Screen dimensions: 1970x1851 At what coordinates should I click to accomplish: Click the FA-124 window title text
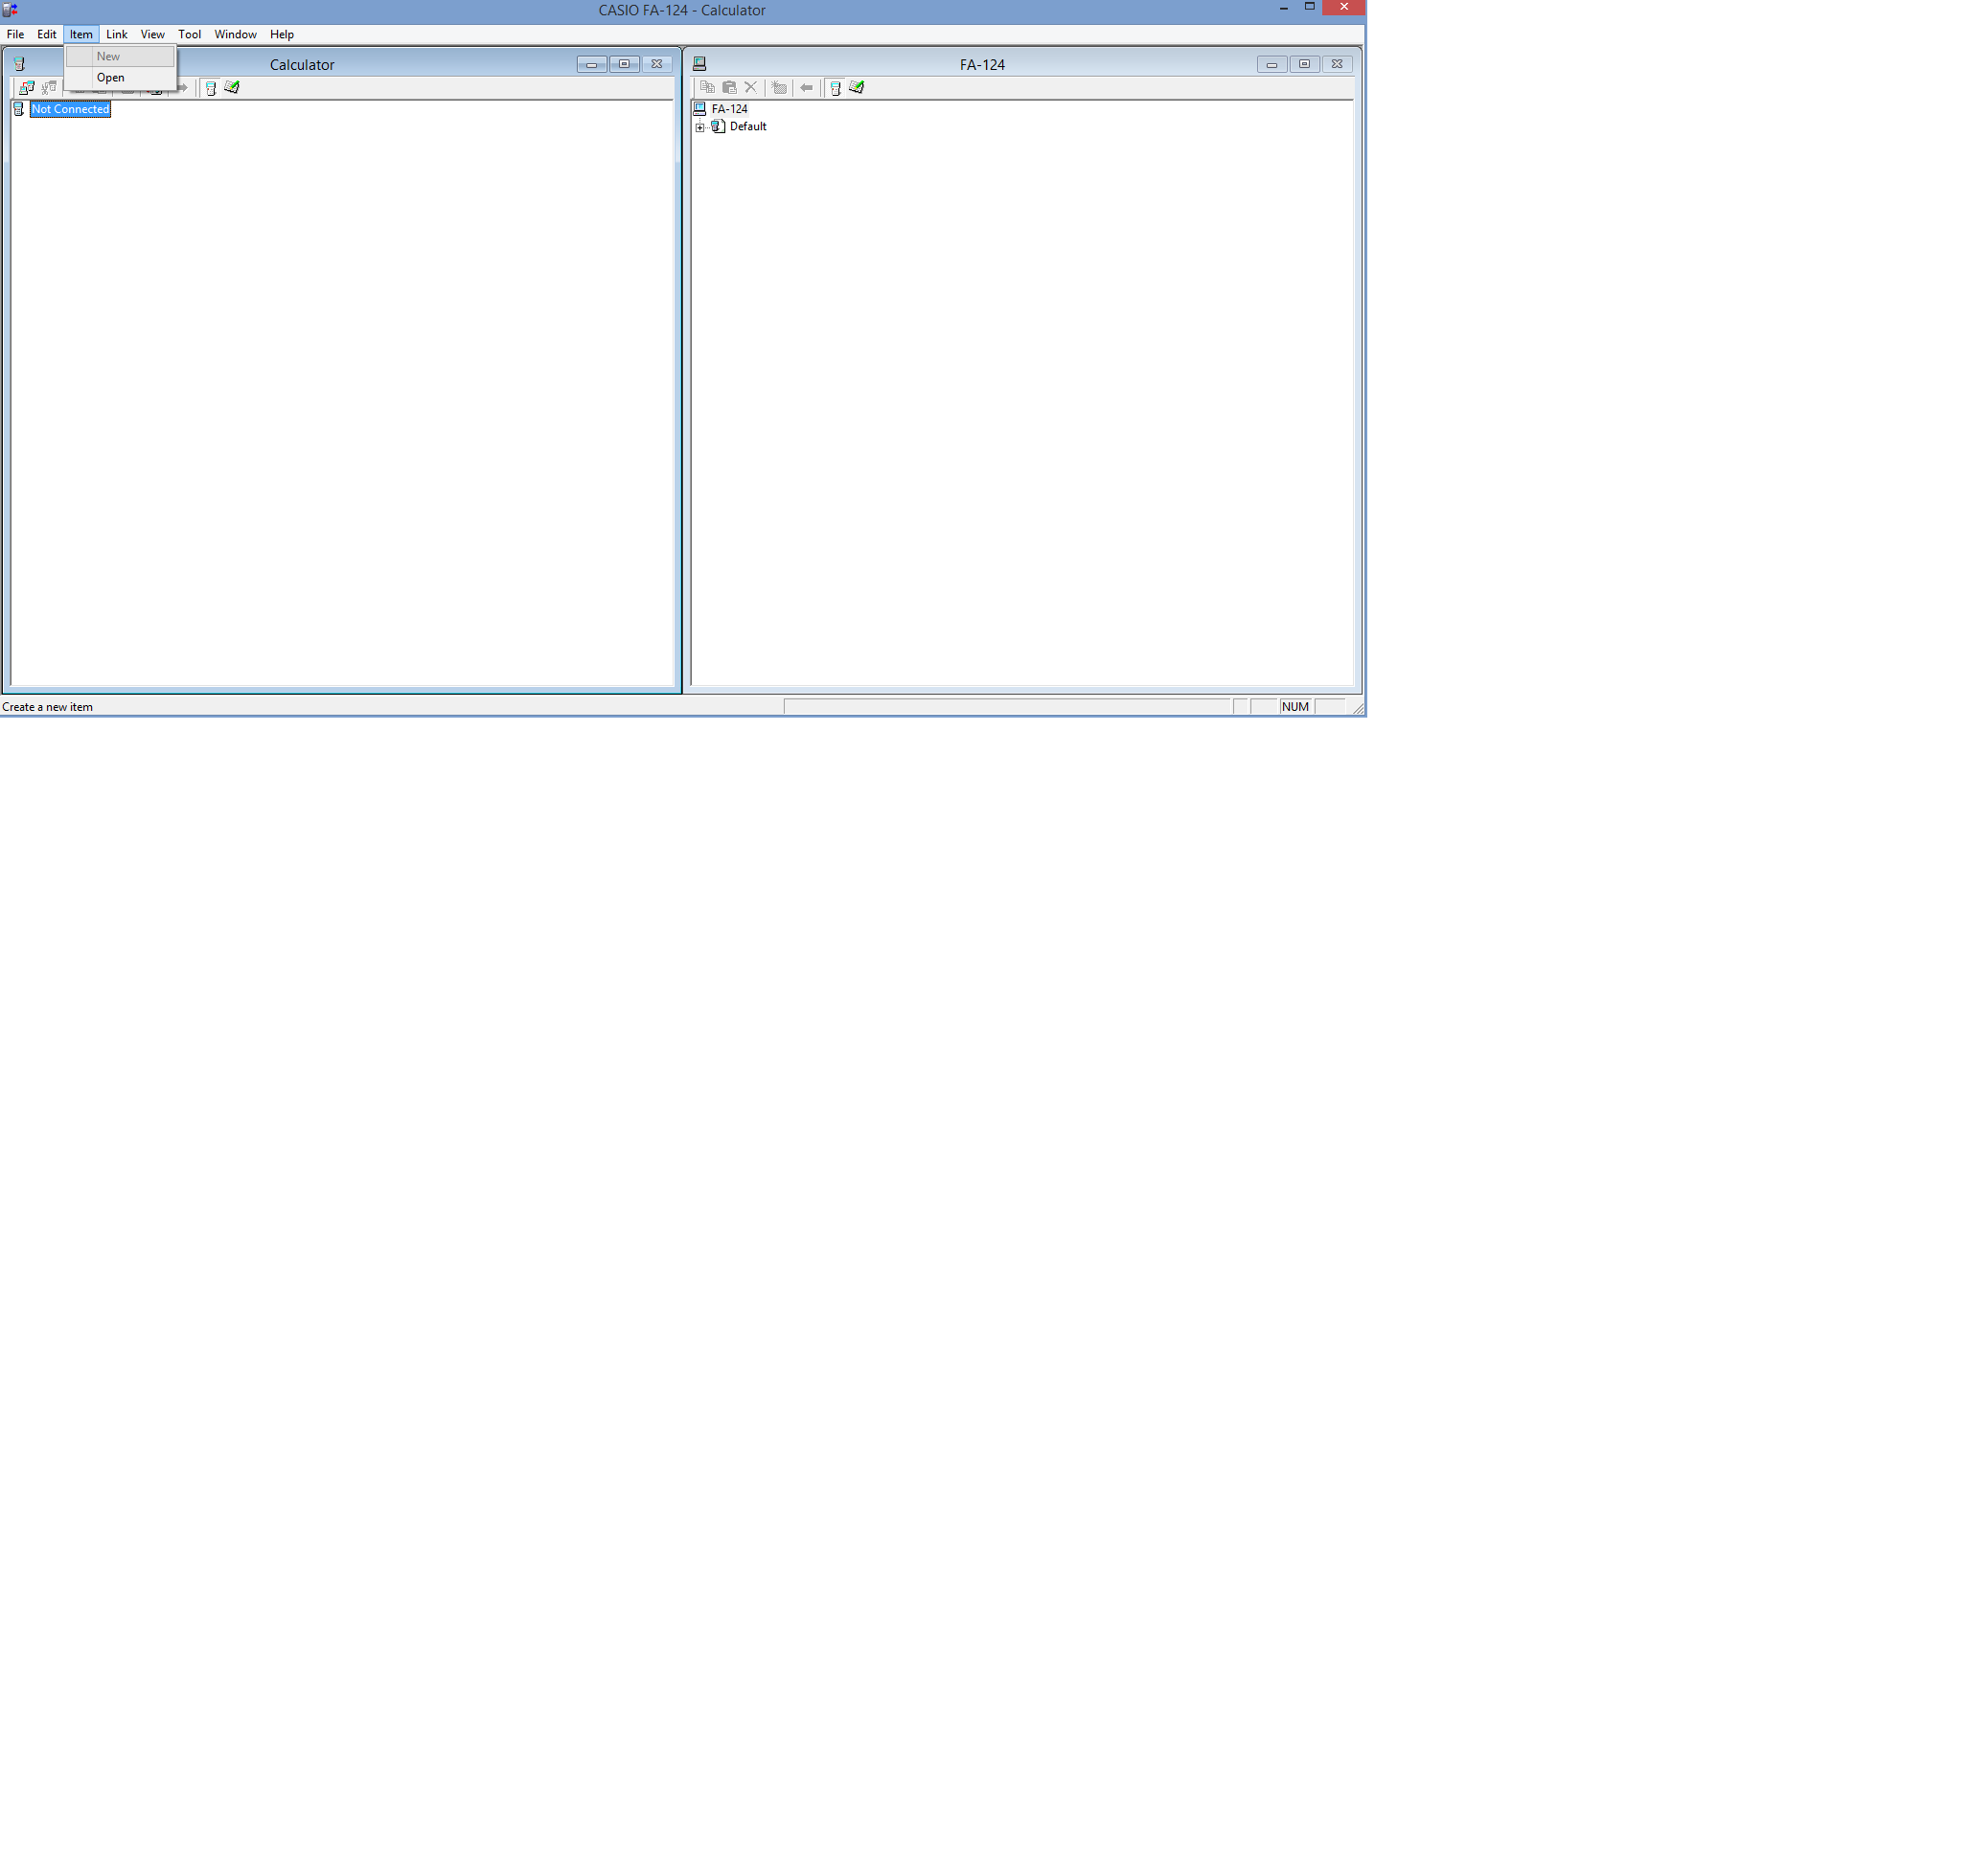[983, 65]
